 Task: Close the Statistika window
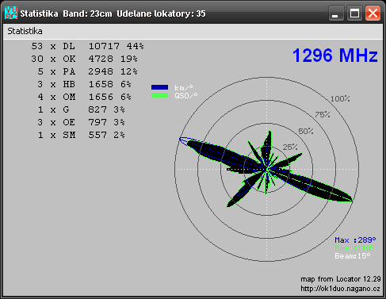point(373,13)
